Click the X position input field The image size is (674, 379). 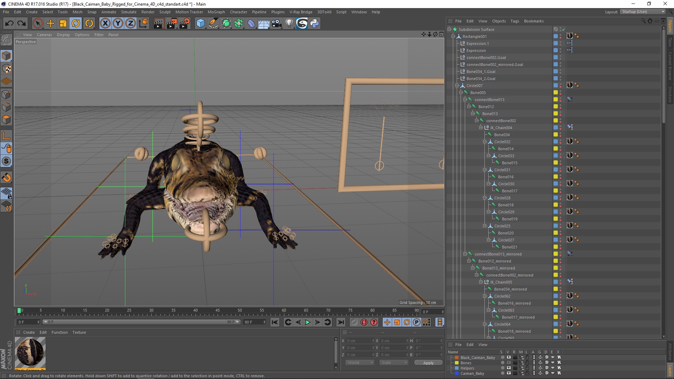[360, 341]
